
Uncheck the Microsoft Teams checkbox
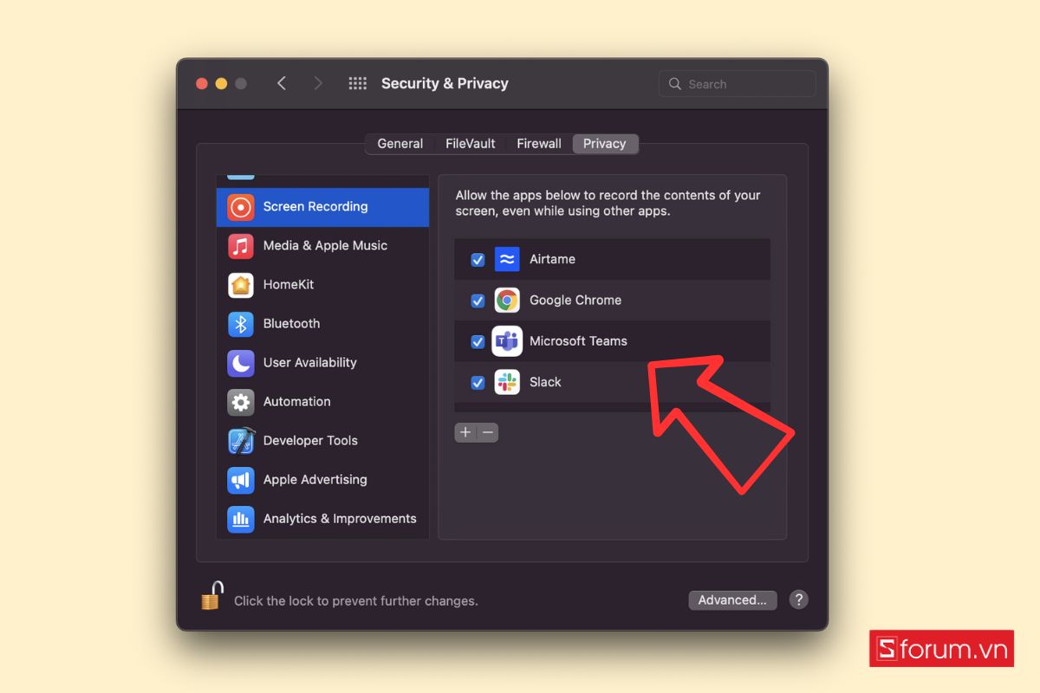[x=478, y=341]
